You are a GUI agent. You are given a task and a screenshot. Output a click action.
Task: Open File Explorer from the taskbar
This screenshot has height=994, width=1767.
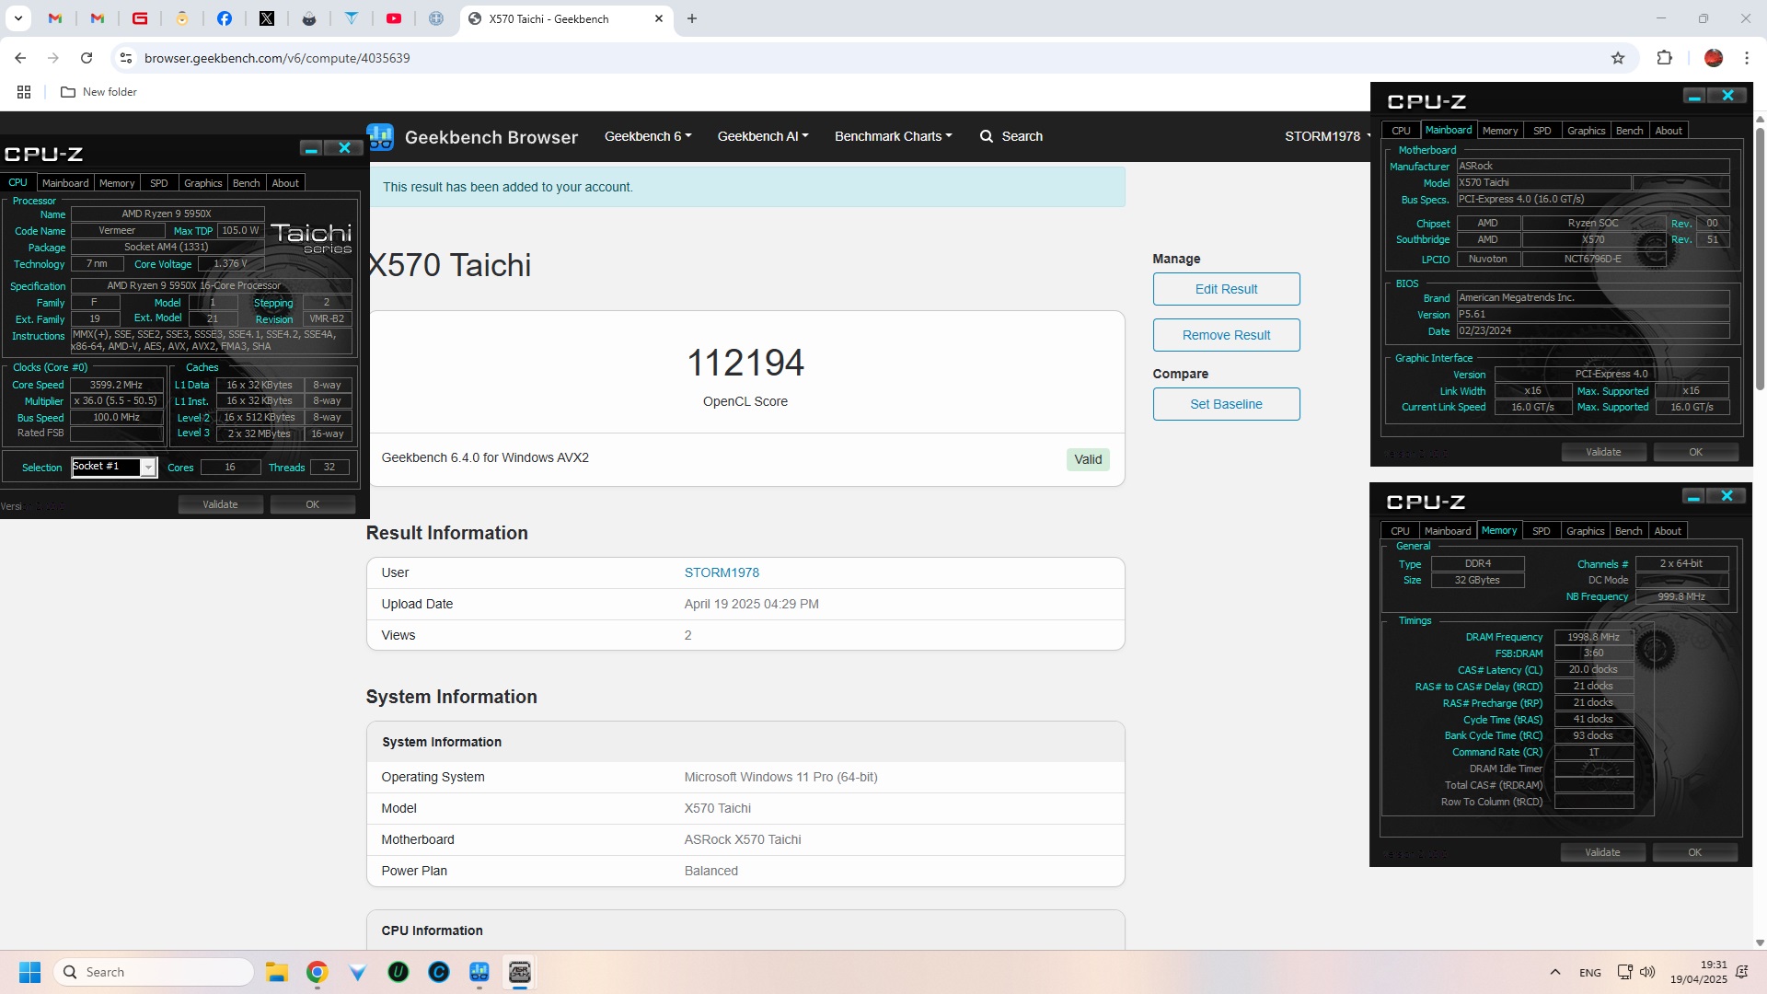277,972
